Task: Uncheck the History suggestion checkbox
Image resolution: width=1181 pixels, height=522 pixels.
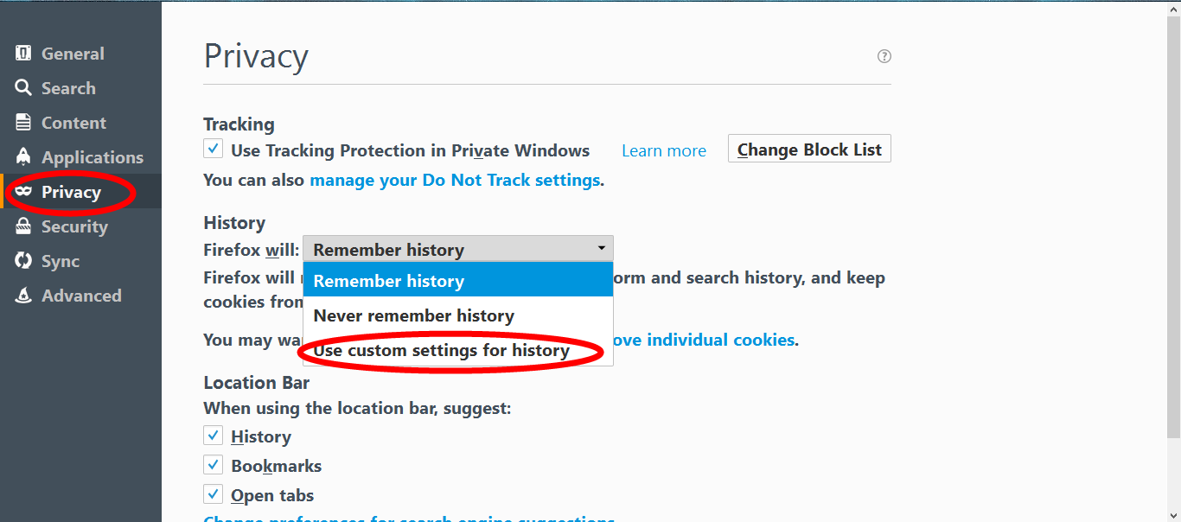Action: pos(213,435)
